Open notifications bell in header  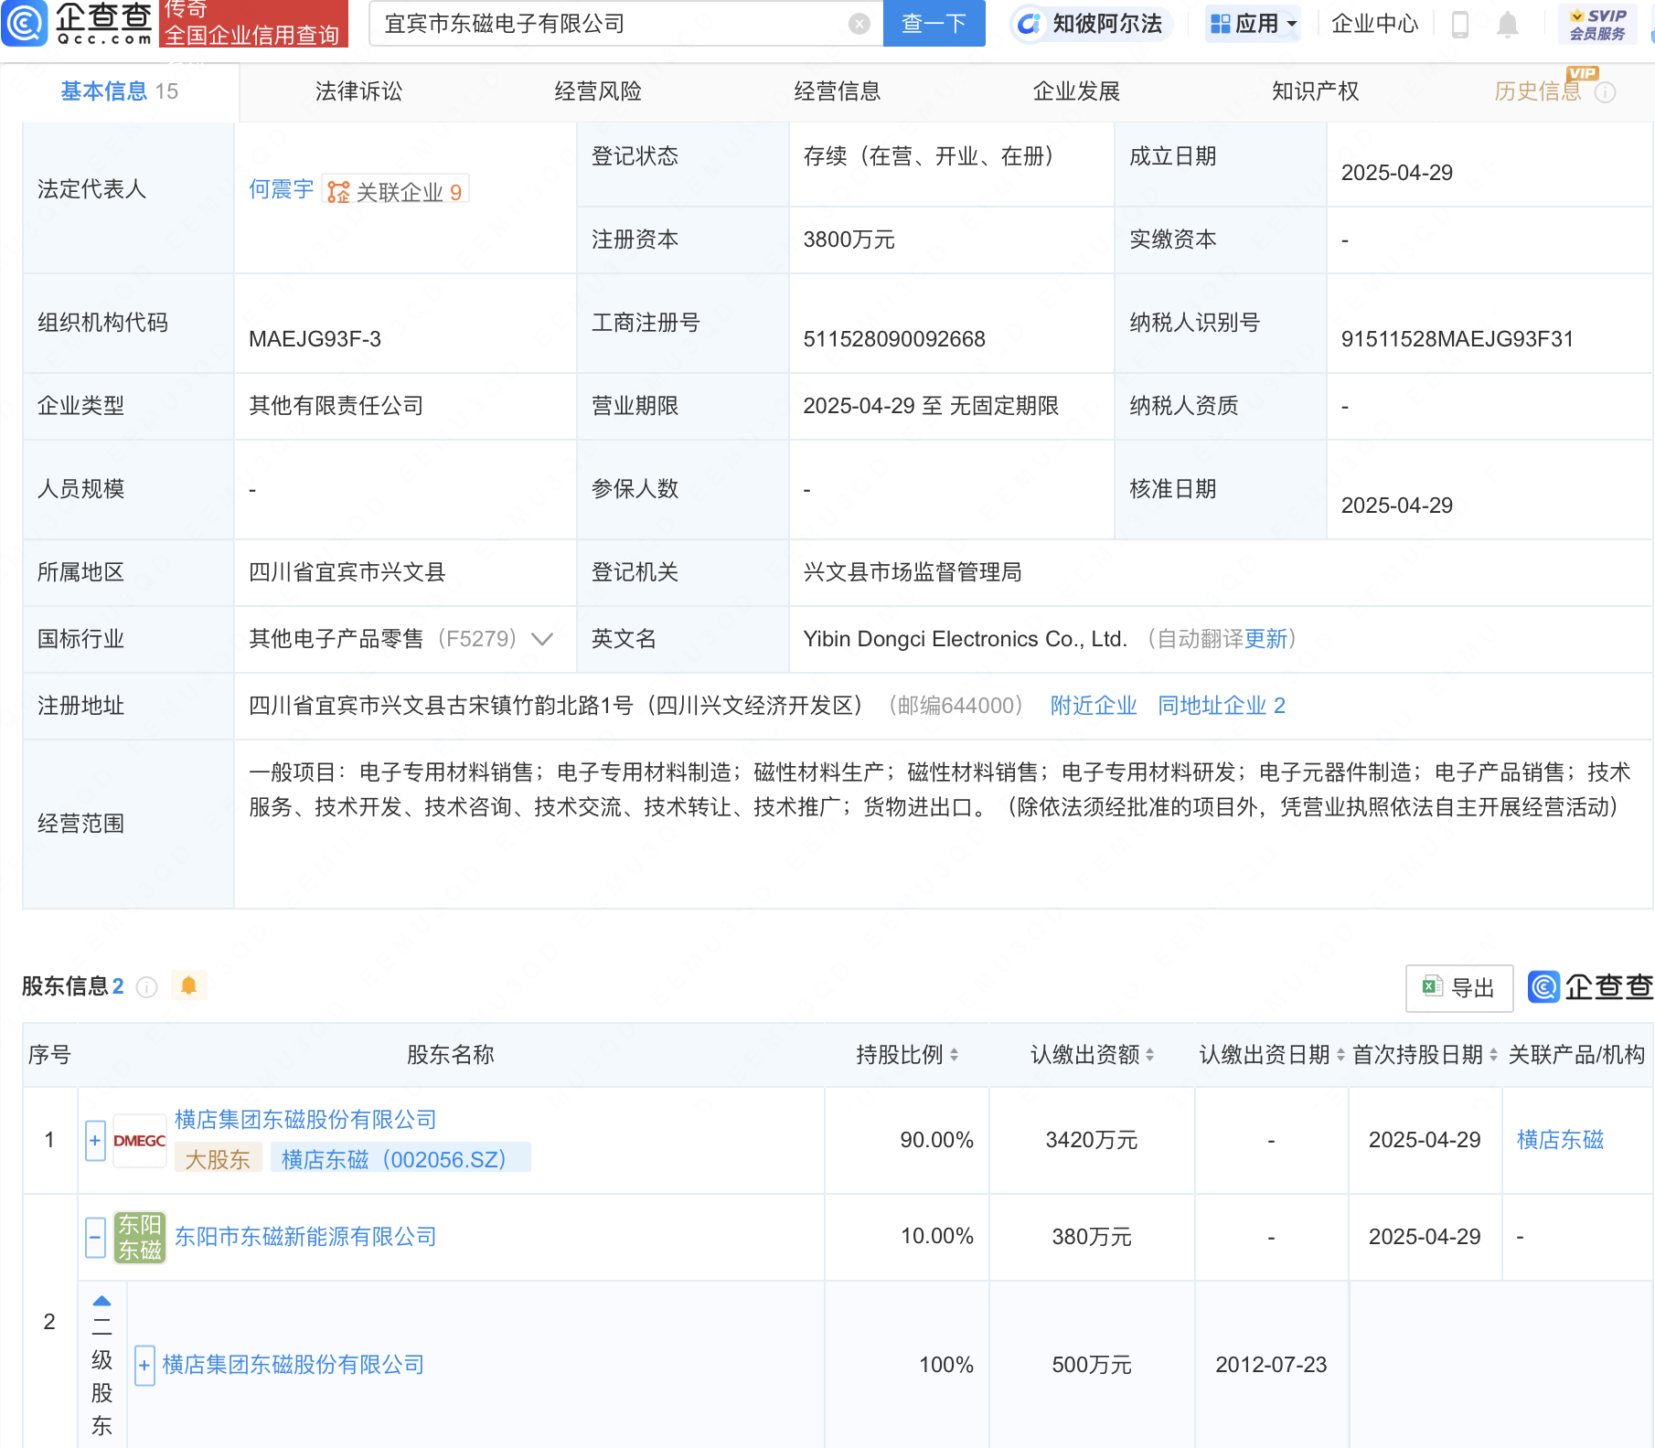tap(1507, 25)
